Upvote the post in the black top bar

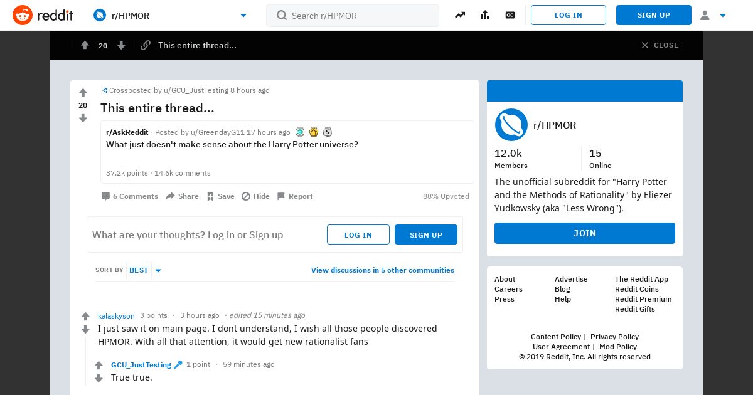click(85, 45)
